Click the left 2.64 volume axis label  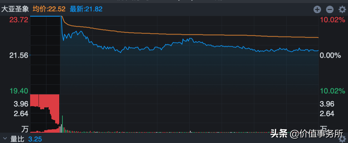pos(21,114)
